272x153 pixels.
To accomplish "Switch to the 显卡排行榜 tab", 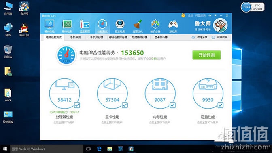I will click(161, 37).
